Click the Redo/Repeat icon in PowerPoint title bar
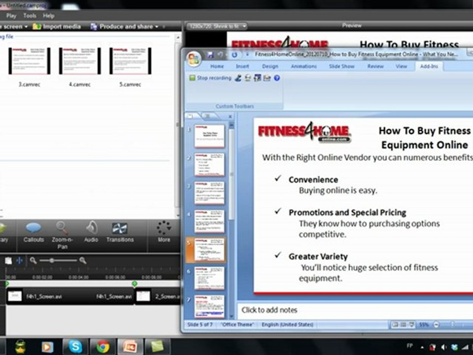The height and width of the screenshot is (355, 473). point(235,55)
